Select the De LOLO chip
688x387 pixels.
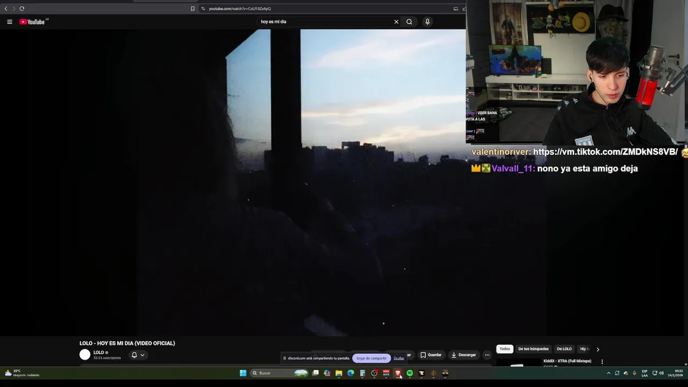pos(564,349)
